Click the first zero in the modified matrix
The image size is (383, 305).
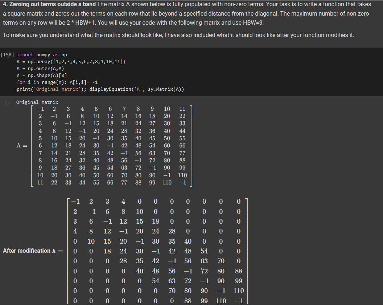(x=140, y=201)
